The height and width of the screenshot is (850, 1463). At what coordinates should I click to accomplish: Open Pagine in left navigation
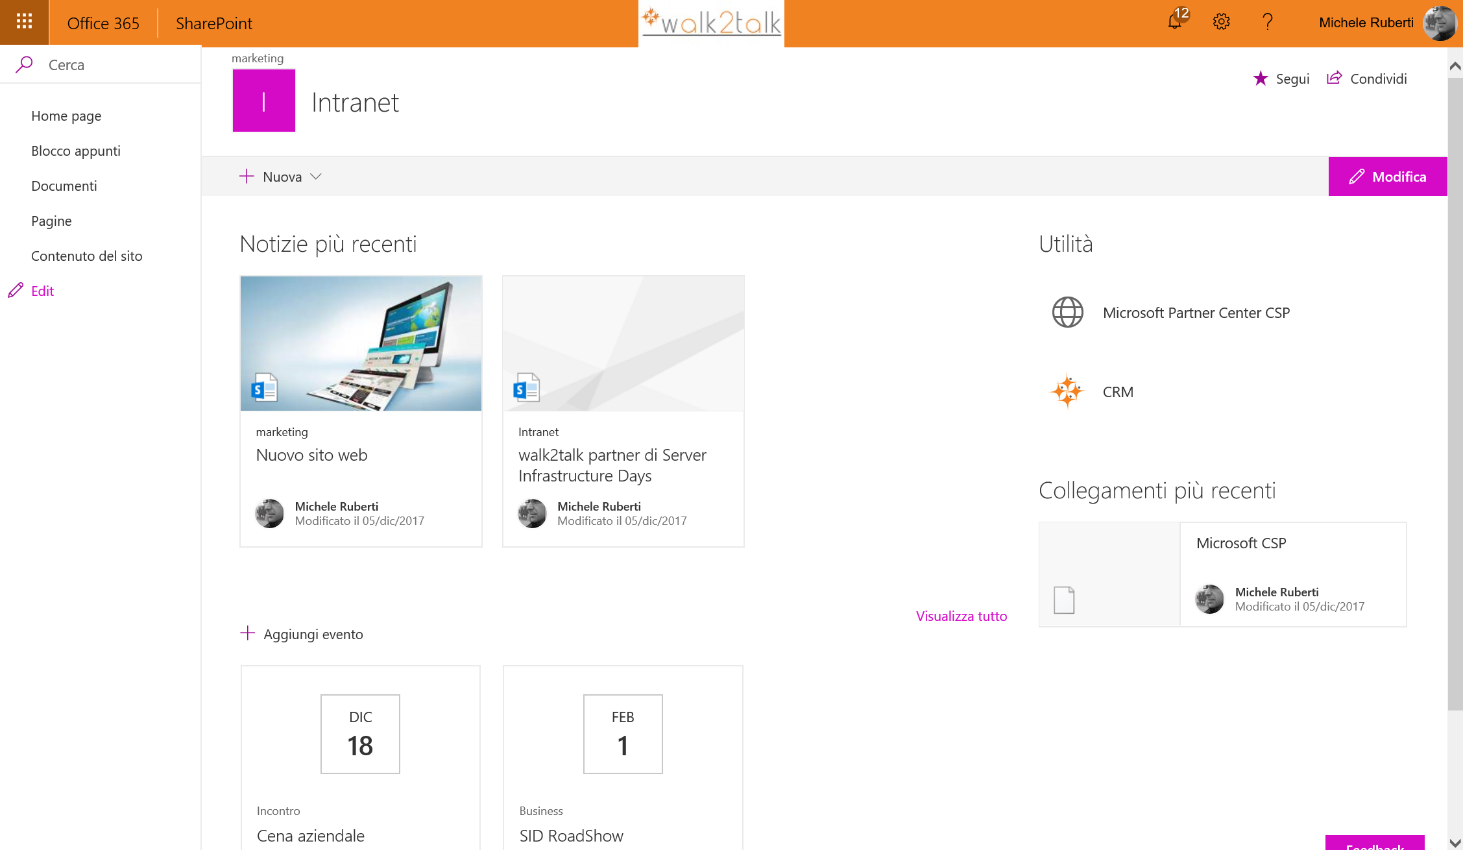point(51,221)
